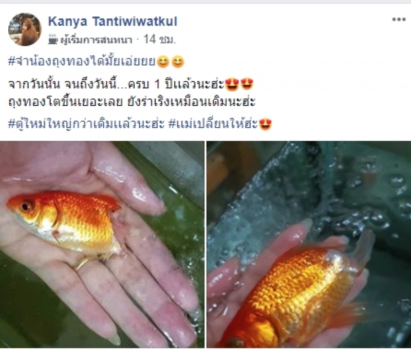Click heart-eyes emoji after #แม่เปลี่ยนให้ฮ่ะ

click(265, 124)
